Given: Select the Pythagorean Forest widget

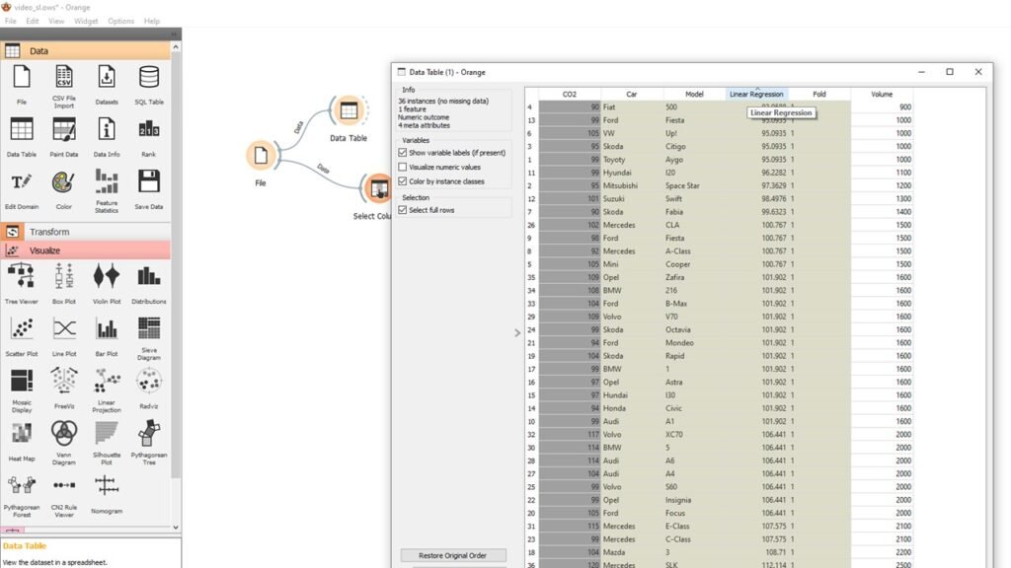Looking at the screenshot, I should coord(22,496).
